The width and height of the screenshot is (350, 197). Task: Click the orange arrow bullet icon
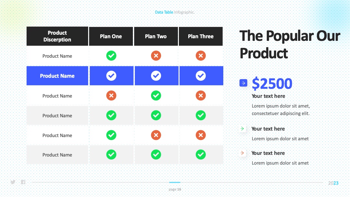pos(242,153)
